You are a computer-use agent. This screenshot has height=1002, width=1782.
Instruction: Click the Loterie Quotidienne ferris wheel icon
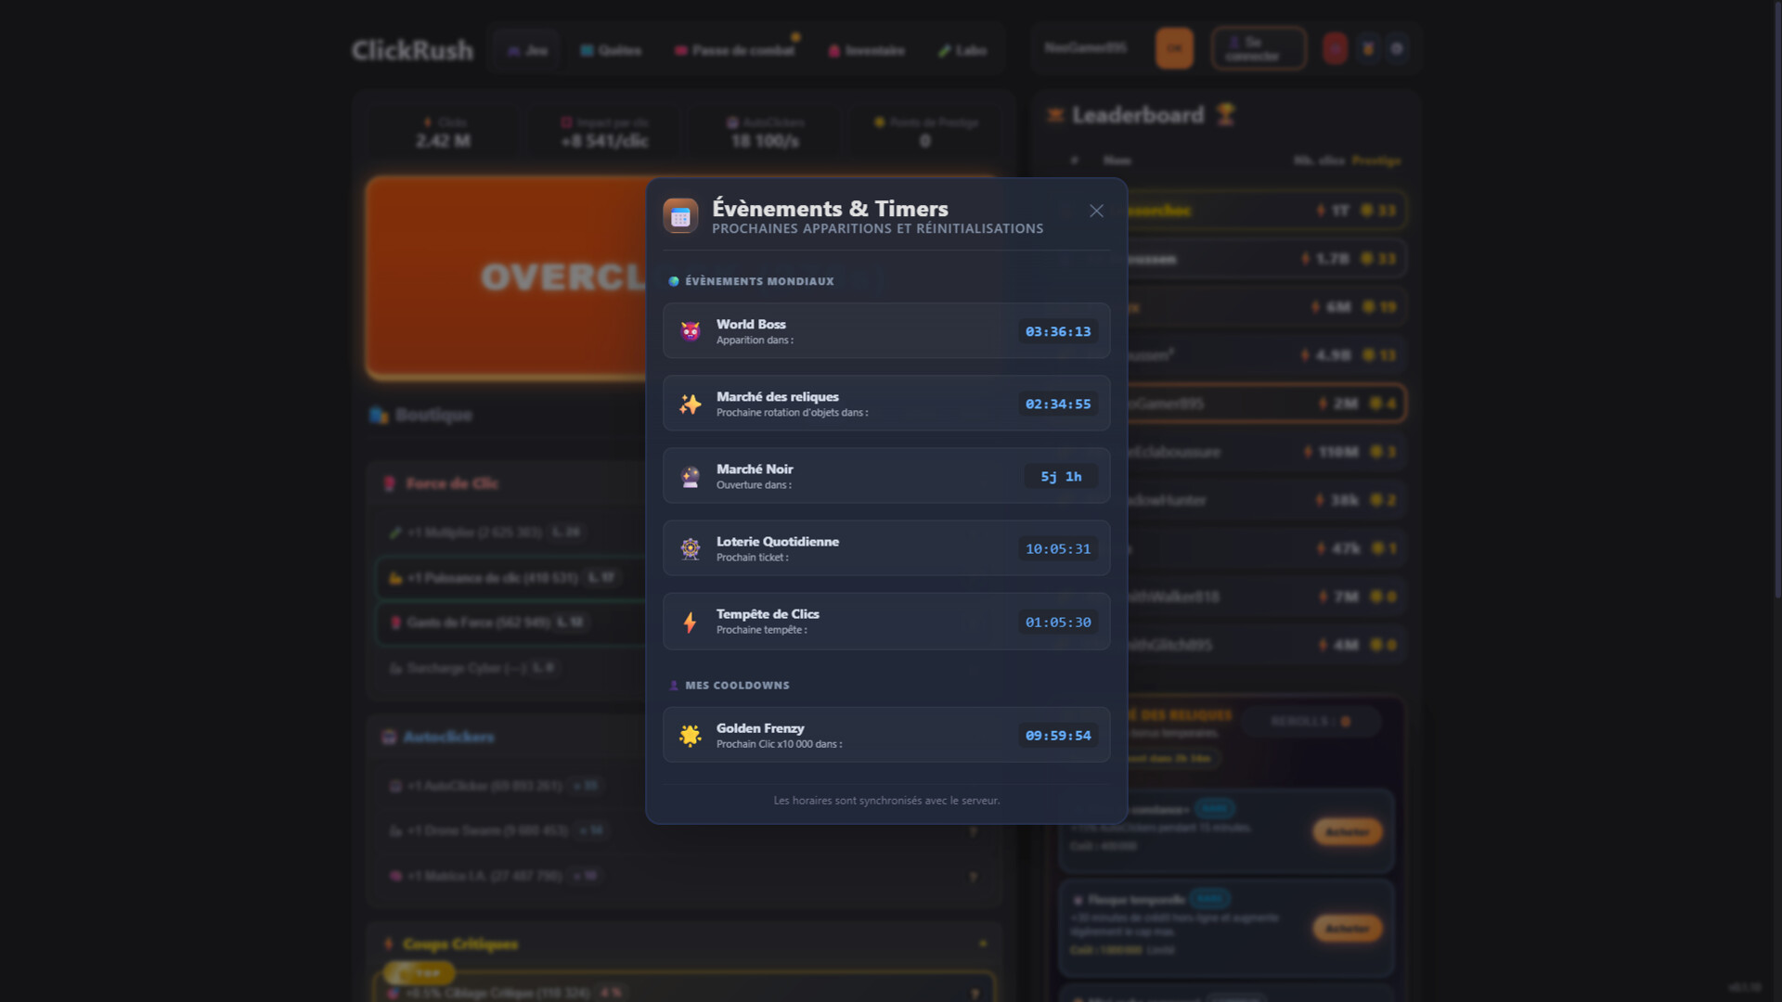[690, 548]
